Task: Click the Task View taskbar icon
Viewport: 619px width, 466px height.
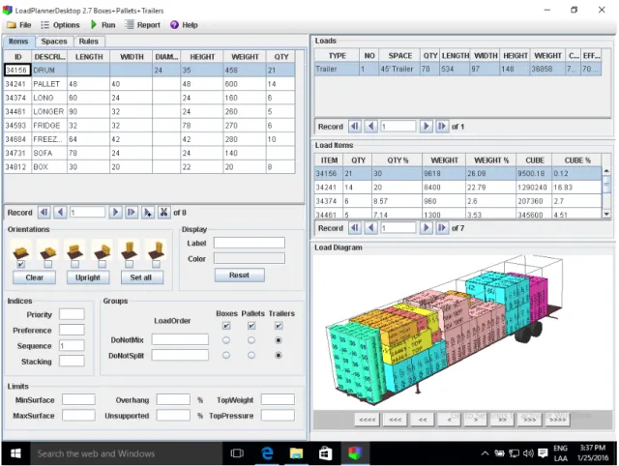Action: tap(237, 453)
